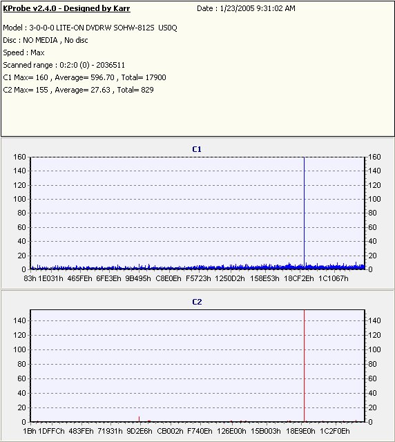The width and height of the screenshot is (395, 442).
Task: Click the small red C2 bar near 9D2E6h
Action: (139, 419)
